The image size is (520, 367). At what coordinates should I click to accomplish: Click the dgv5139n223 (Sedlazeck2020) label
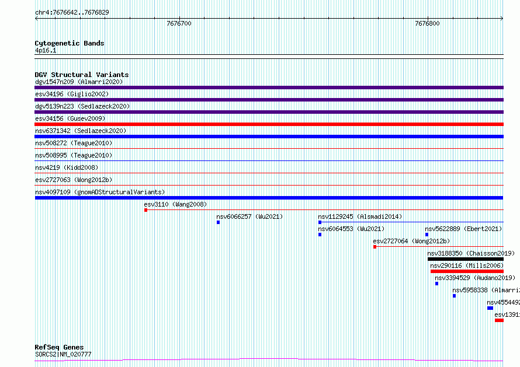[x=82, y=106]
